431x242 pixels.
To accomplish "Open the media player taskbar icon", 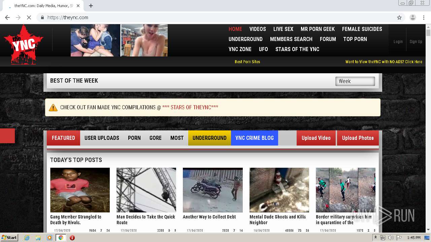I will click(x=49, y=238).
